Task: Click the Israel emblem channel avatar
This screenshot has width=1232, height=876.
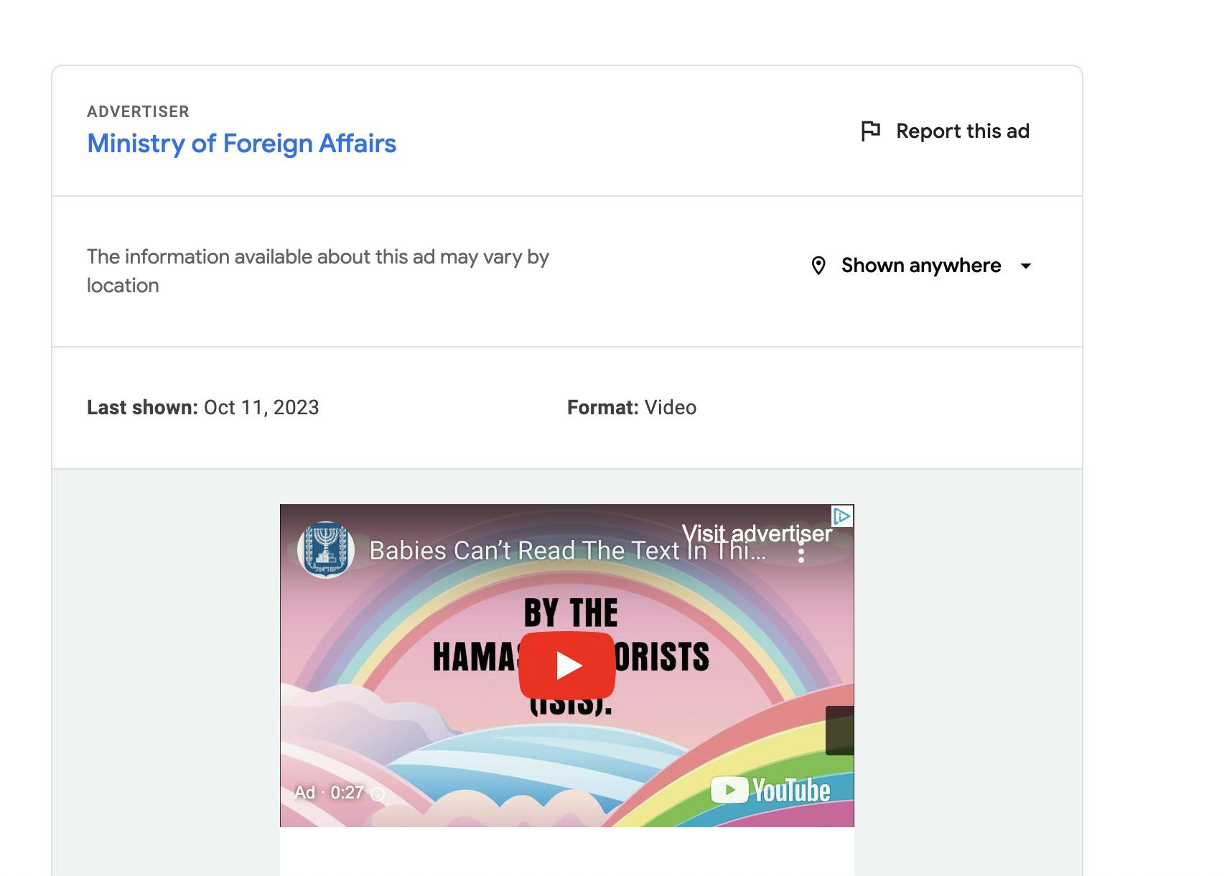Action: tap(326, 550)
